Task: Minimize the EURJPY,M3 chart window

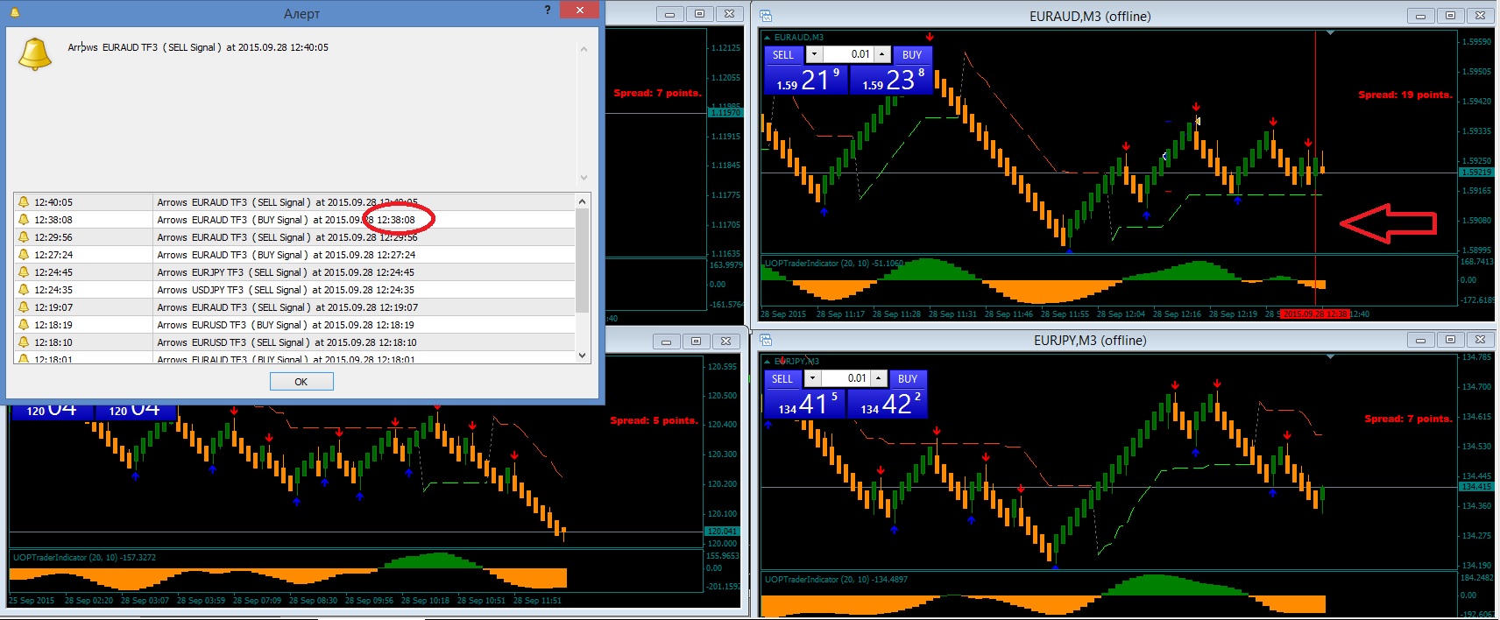Action: tap(1420, 339)
